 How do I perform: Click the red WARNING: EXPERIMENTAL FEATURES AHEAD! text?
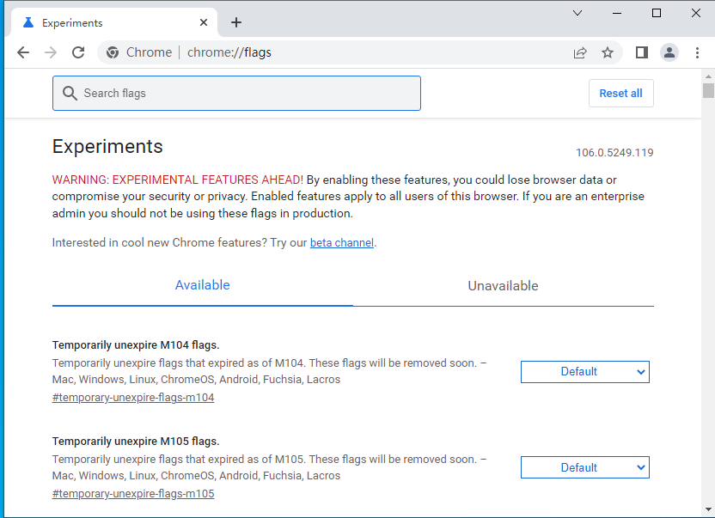pos(177,180)
